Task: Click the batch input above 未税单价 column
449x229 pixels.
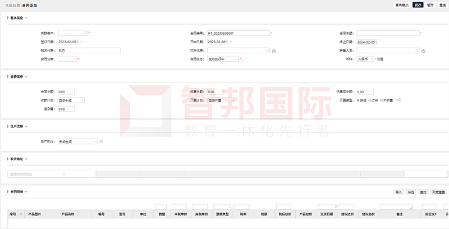Action: (179, 207)
